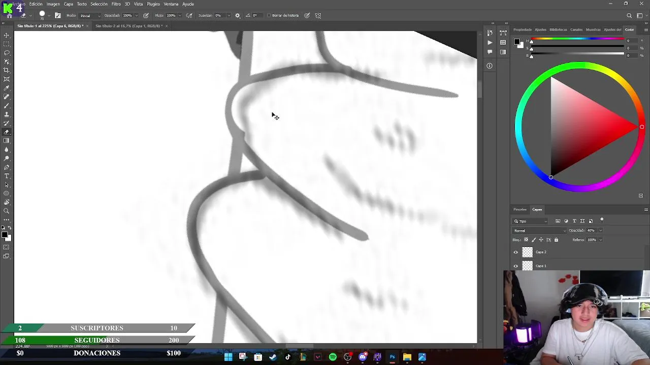Screen dimensions: 650x365
Task: Select the Lasso tool
Action: [7, 53]
